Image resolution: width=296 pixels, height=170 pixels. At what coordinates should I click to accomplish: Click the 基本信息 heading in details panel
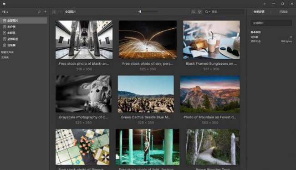pyautogui.click(x=255, y=32)
